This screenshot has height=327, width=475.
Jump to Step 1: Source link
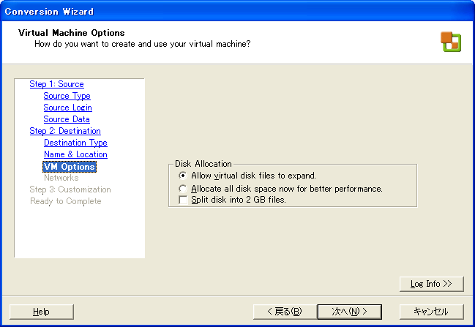(x=56, y=84)
